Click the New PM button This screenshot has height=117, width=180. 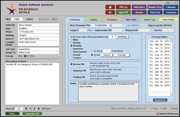123,12
